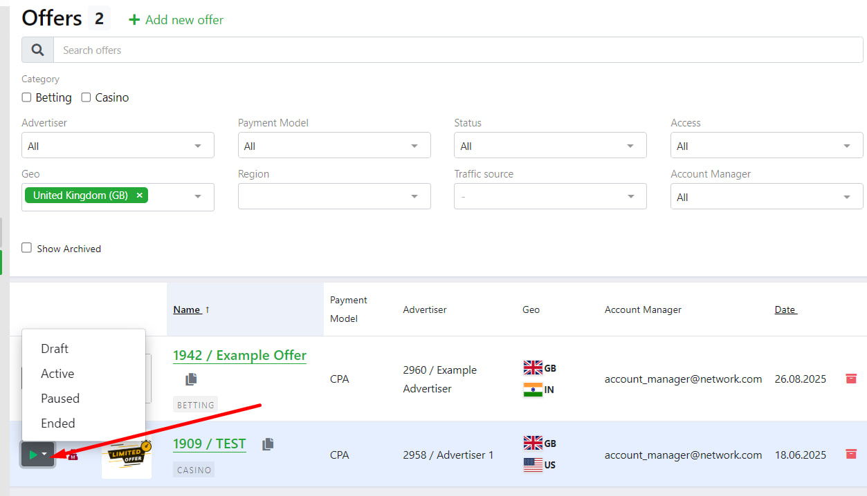
Task: Click into the Search offers field
Action: click(x=457, y=50)
